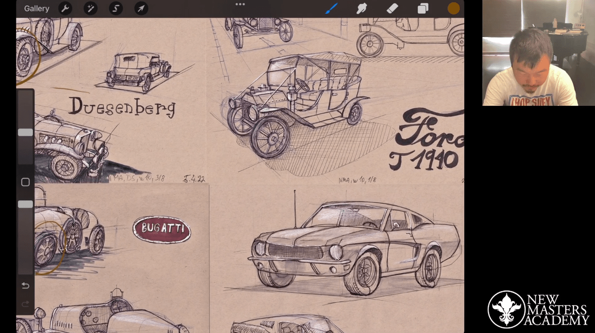Open the Actions wrench menu
This screenshot has height=333, width=595.
(x=65, y=8)
